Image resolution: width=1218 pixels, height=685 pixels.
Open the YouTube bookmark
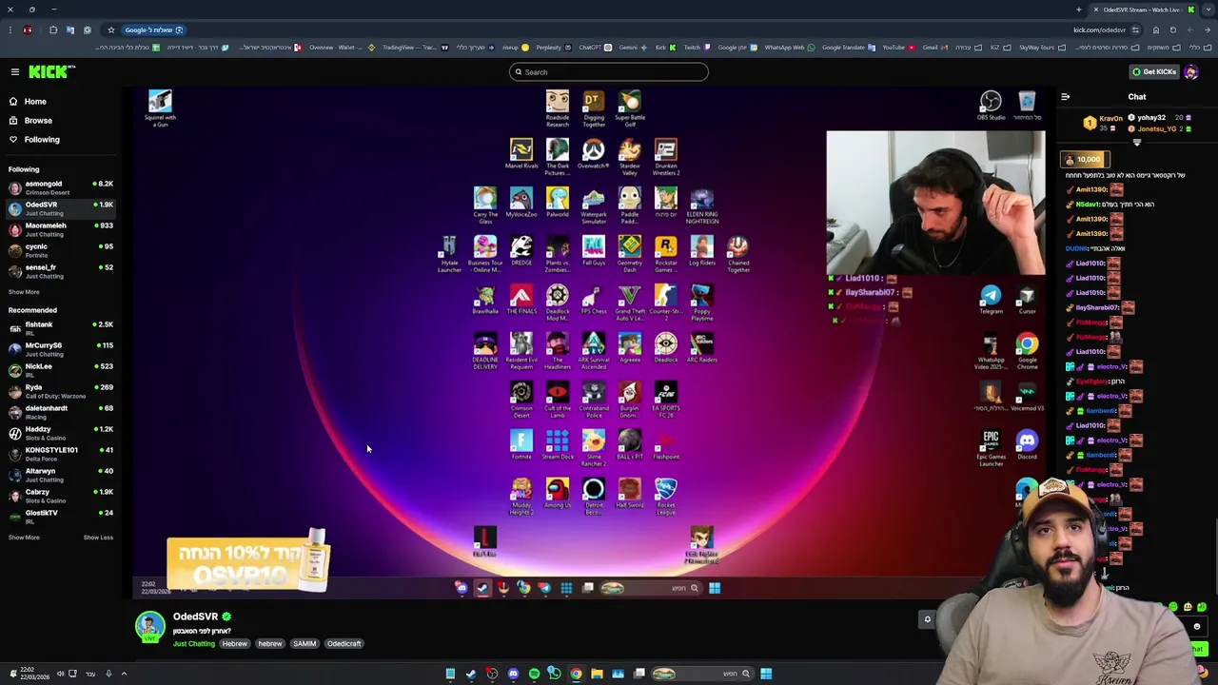[898, 48]
